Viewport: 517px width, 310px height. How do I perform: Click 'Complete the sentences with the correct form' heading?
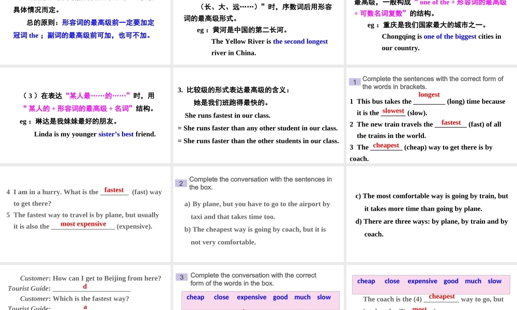[433, 83]
